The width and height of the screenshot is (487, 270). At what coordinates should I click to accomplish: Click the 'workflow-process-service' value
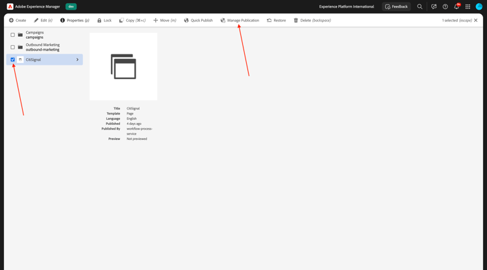(140, 131)
